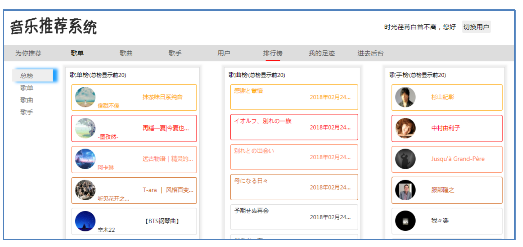The image size is (523, 247).
Task: Open the 抹茶味日系纯音 playlist title
Action: (x=163, y=97)
